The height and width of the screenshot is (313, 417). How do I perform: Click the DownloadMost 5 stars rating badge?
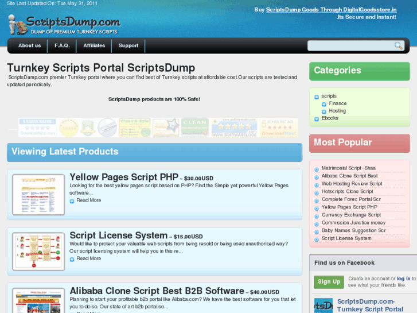(279, 127)
